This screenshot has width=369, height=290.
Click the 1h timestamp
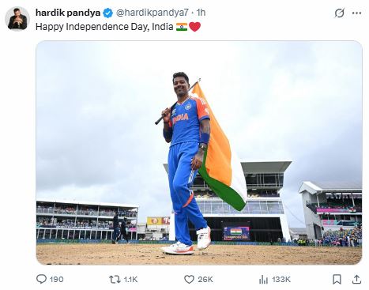(201, 13)
